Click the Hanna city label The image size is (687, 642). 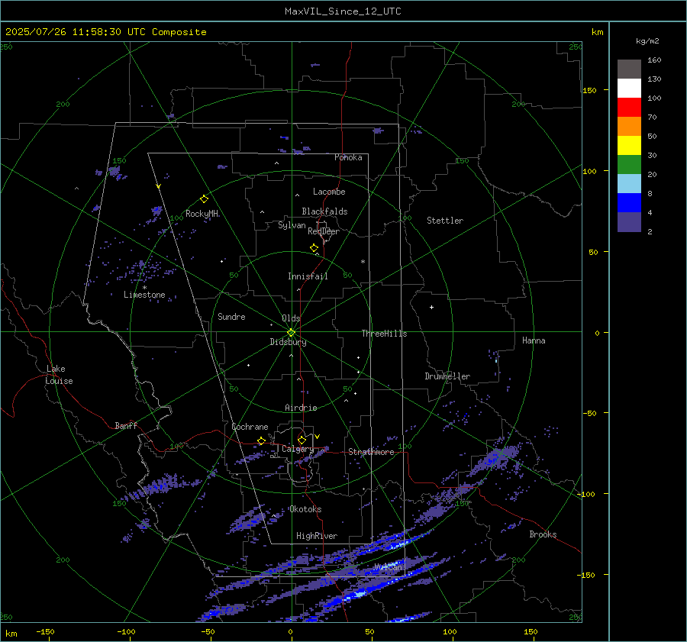(x=534, y=340)
